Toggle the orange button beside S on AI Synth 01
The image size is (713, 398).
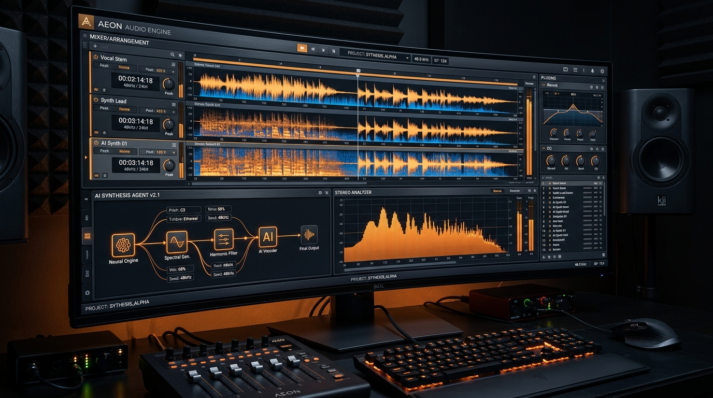tap(97, 176)
